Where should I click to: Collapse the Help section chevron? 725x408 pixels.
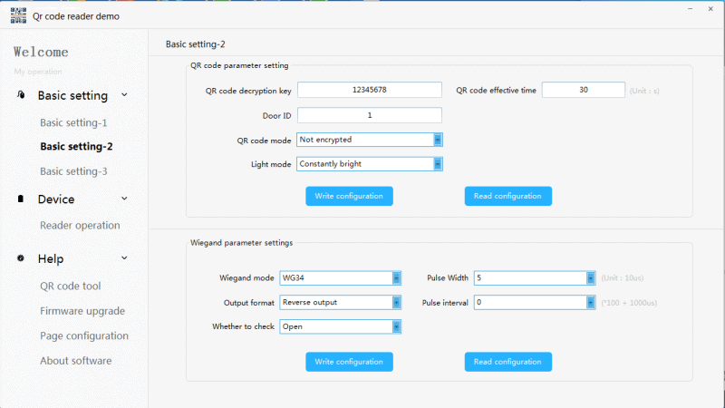(x=124, y=258)
